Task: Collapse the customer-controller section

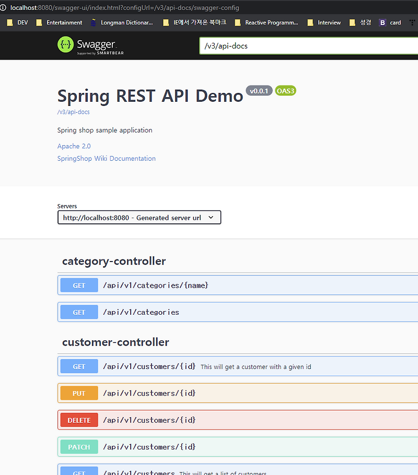Action: pos(115,342)
